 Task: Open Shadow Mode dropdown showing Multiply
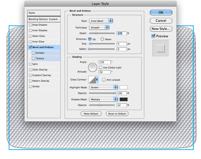coord(104,99)
